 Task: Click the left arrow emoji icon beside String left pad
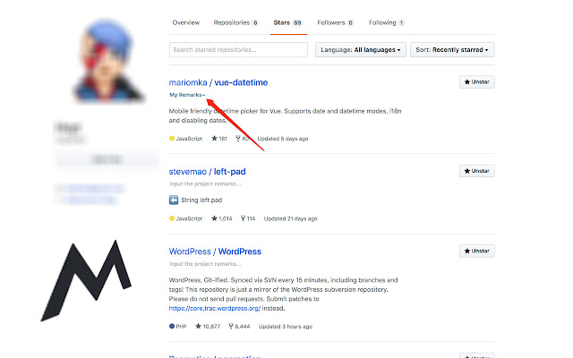pos(174,200)
